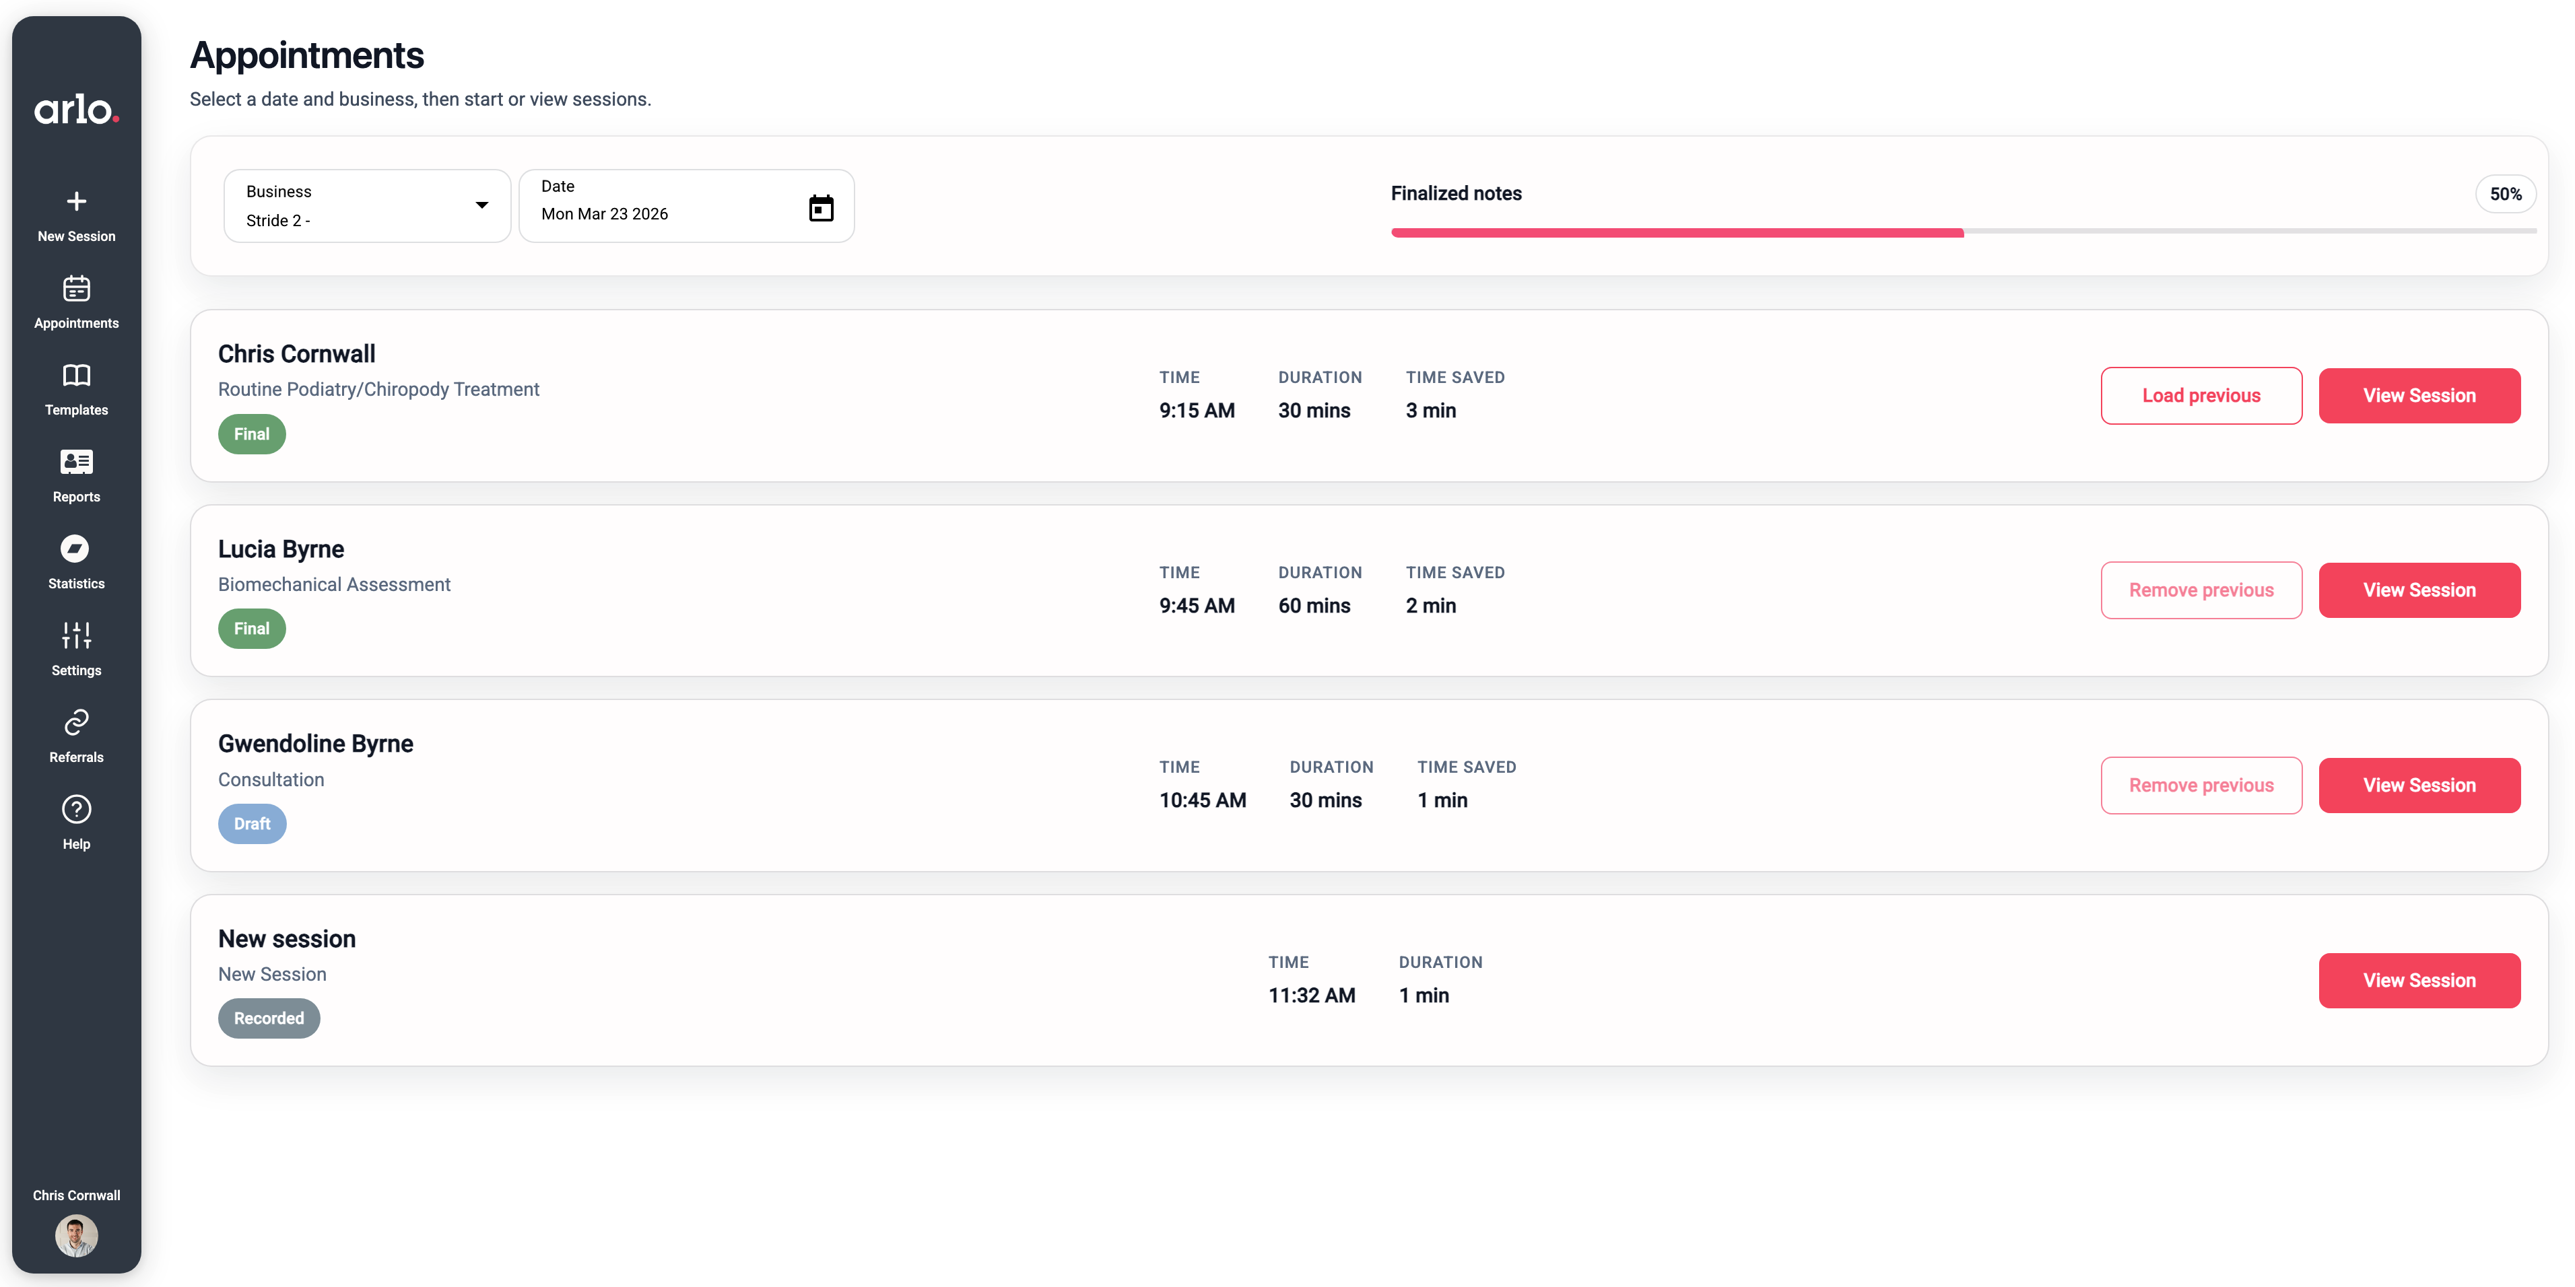Open the Statistics compass icon

76,549
